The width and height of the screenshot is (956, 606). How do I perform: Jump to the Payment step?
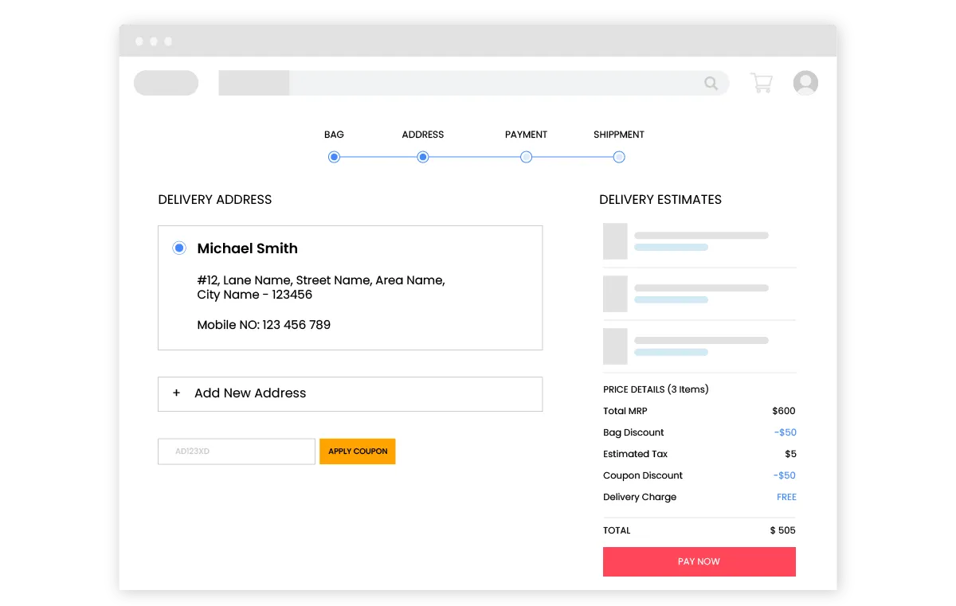(x=526, y=157)
